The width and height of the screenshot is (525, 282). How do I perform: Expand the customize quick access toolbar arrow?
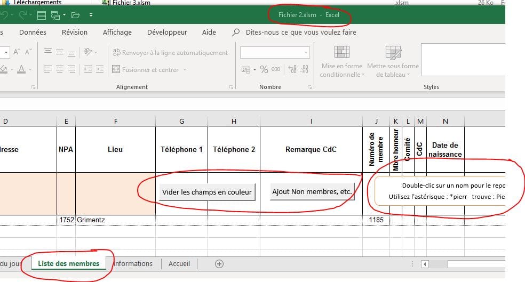(x=91, y=15)
